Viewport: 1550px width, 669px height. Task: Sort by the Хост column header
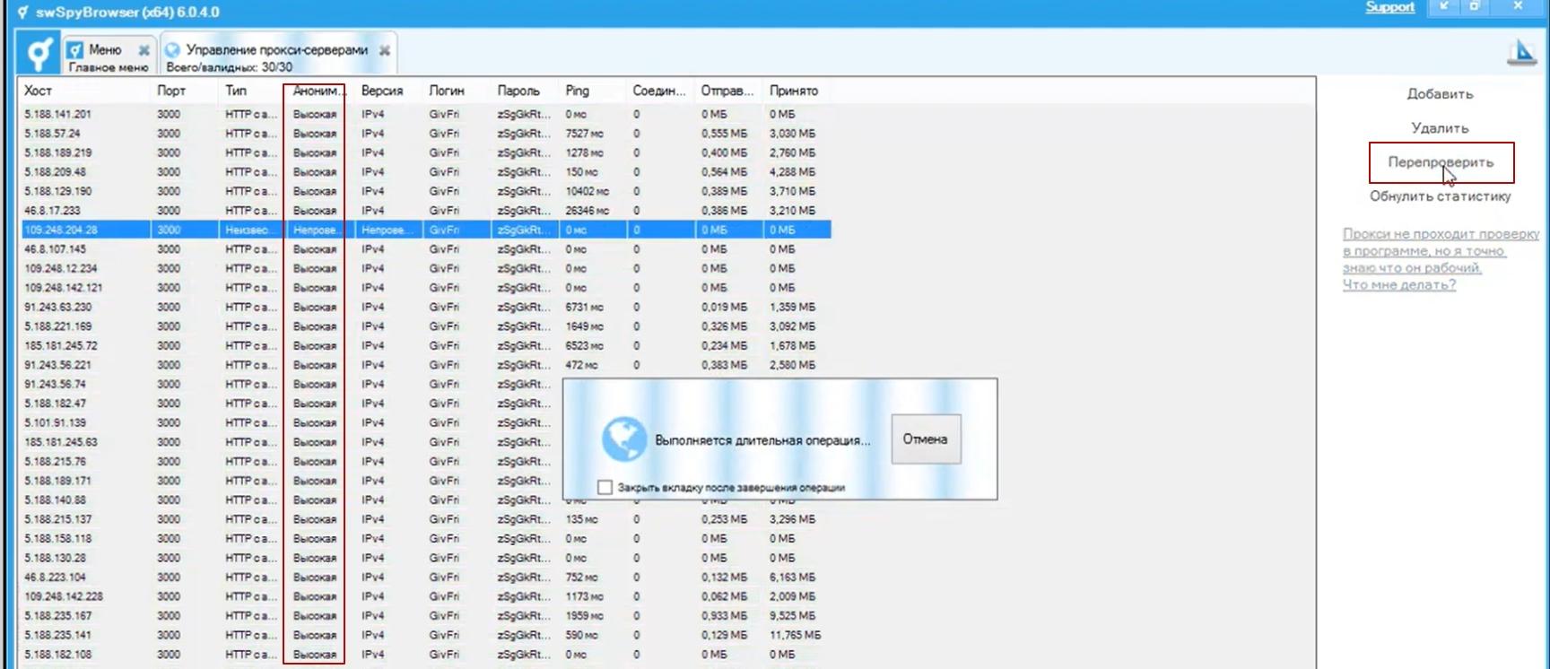click(85, 91)
